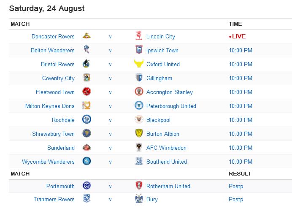The image size is (292, 208).
Task: Click the 'v' between Shrewsbury and Burton
Action: [111, 134]
